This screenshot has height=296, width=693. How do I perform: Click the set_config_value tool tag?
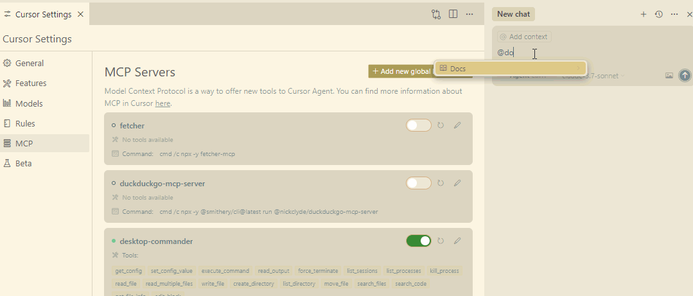click(x=171, y=271)
